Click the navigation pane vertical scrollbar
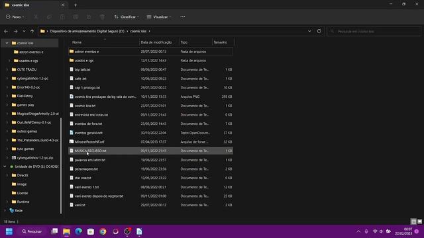424x238 pixels. 61,166
